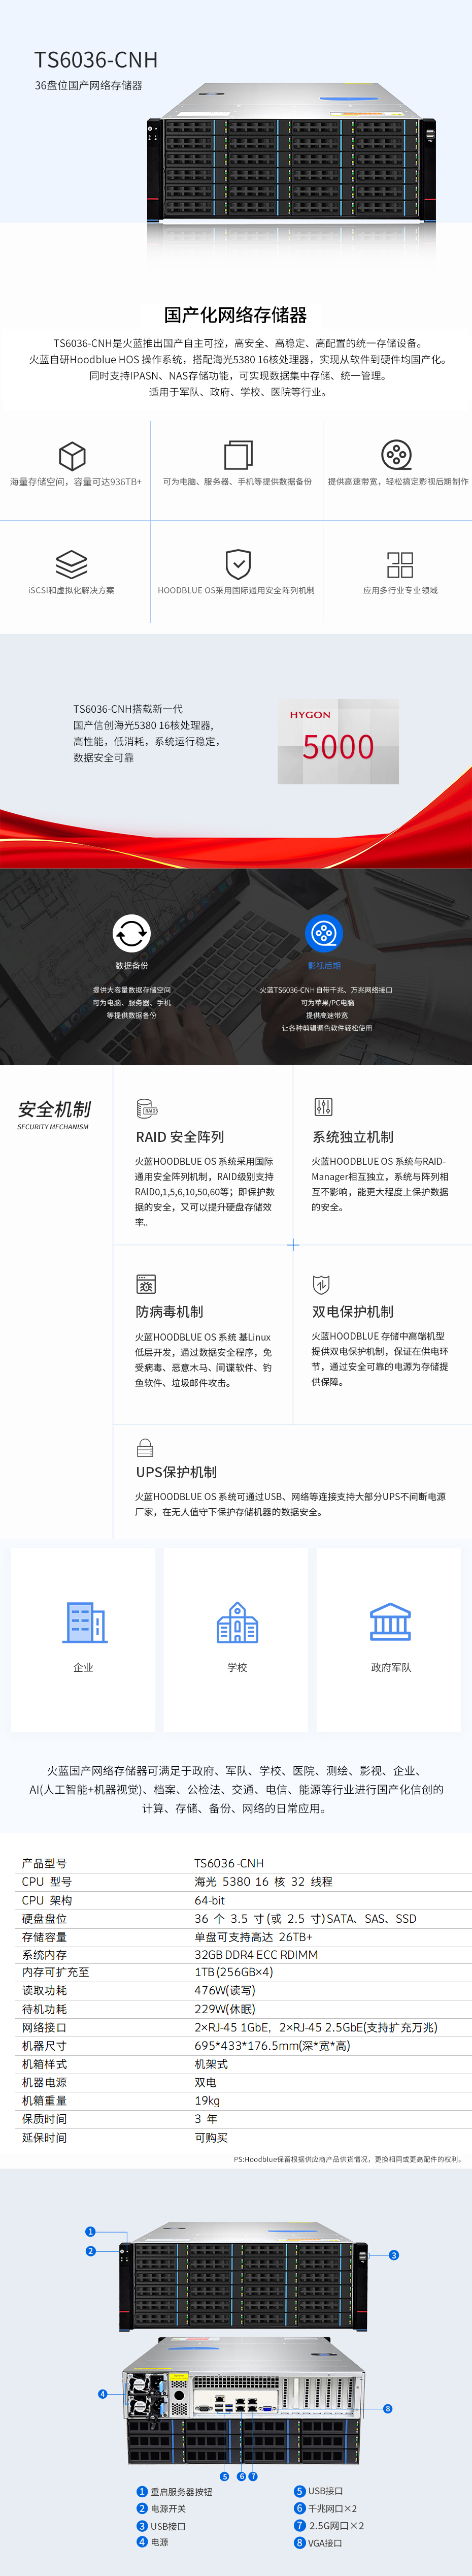Image resolution: width=472 pixels, height=2576 pixels.
Task: Click legend marker 5 beside USB接口
Action: tap(299, 2491)
